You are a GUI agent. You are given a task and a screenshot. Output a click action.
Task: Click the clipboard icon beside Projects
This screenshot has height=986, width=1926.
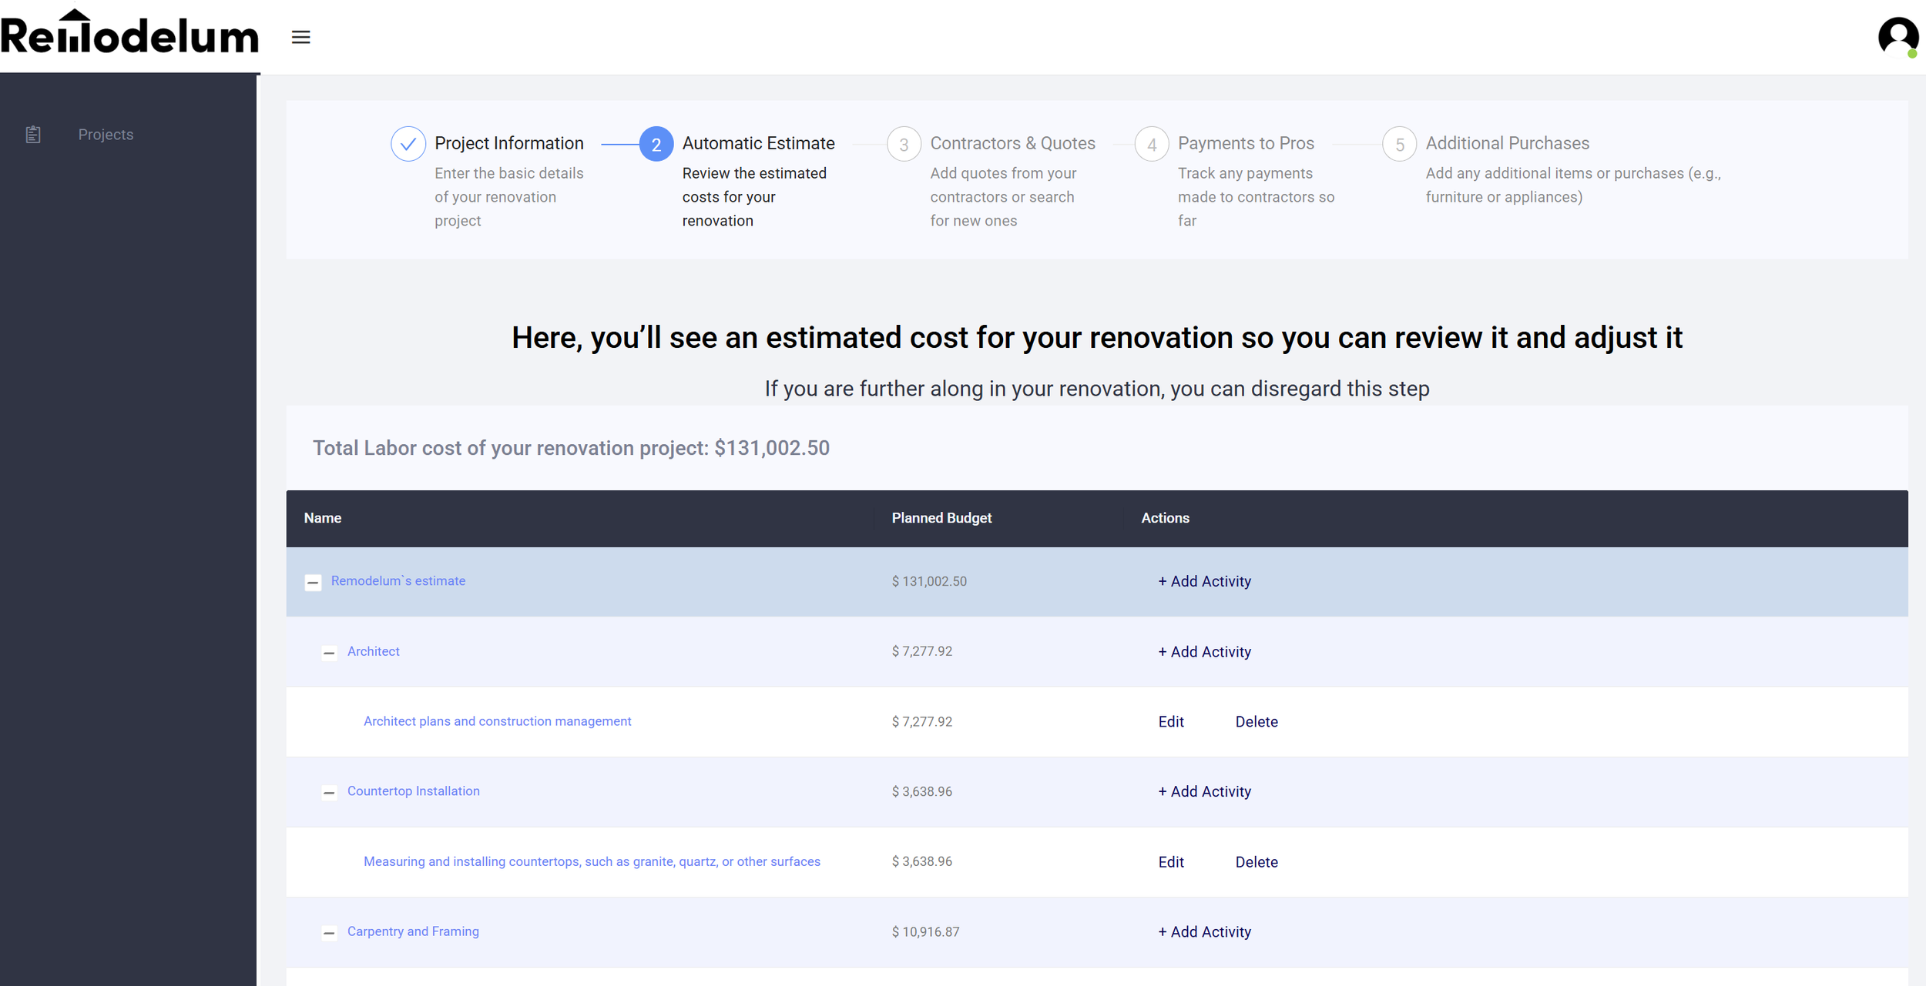32,133
